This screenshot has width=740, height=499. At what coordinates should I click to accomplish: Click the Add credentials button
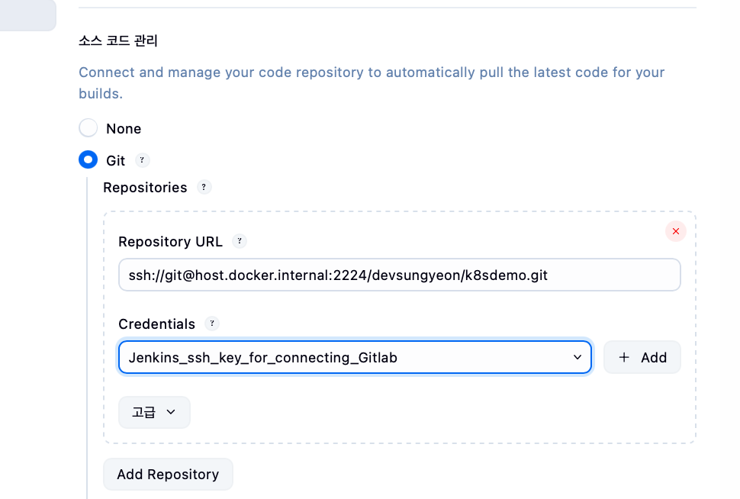tap(642, 357)
